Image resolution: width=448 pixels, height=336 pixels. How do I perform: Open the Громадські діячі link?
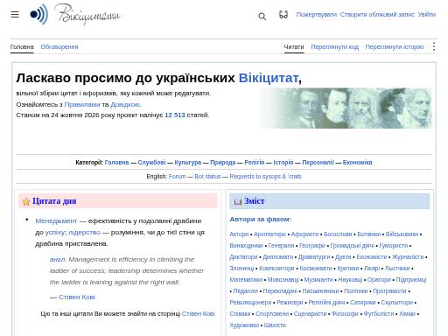353,246
